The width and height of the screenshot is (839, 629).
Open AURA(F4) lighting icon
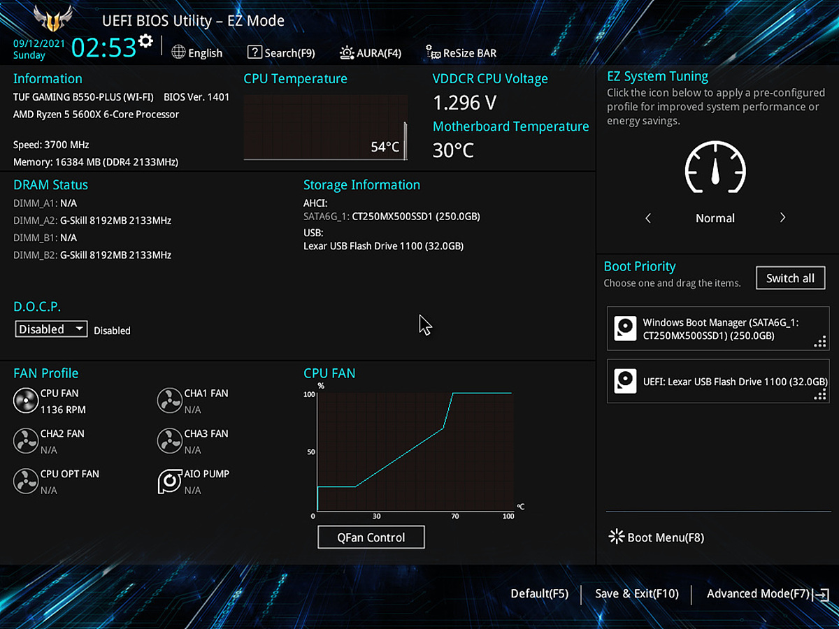(x=347, y=52)
